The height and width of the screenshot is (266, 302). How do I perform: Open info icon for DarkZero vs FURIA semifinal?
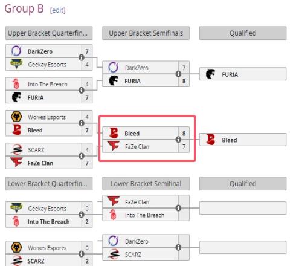point(178,74)
